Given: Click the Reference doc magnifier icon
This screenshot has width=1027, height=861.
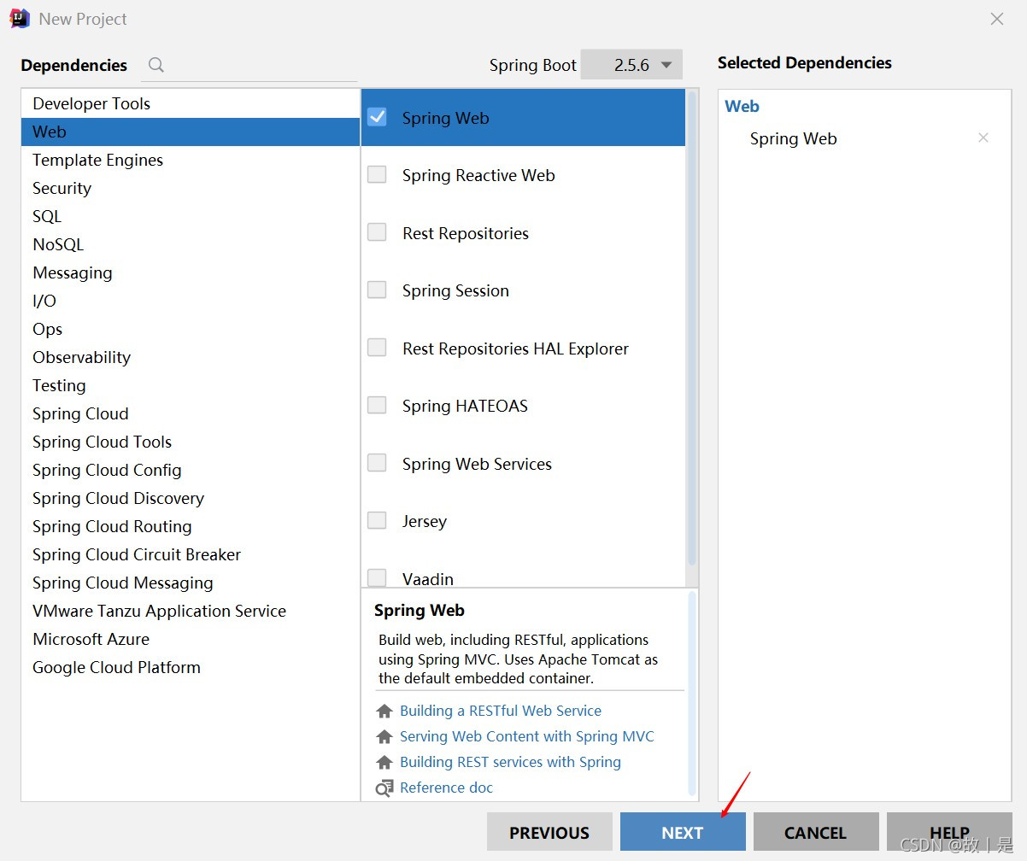Looking at the screenshot, I should pyautogui.click(x=384, y=788).
